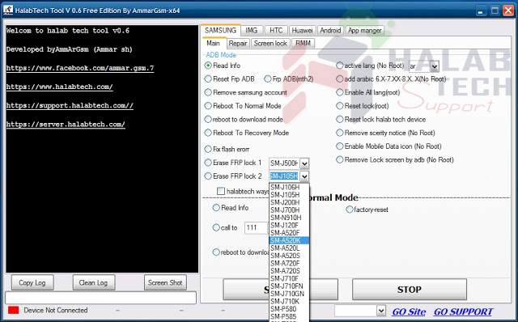This screenshot has height=322, width=518.
Task: Open the Android tab
Action: pyautogui.click(x=330, y=31)
